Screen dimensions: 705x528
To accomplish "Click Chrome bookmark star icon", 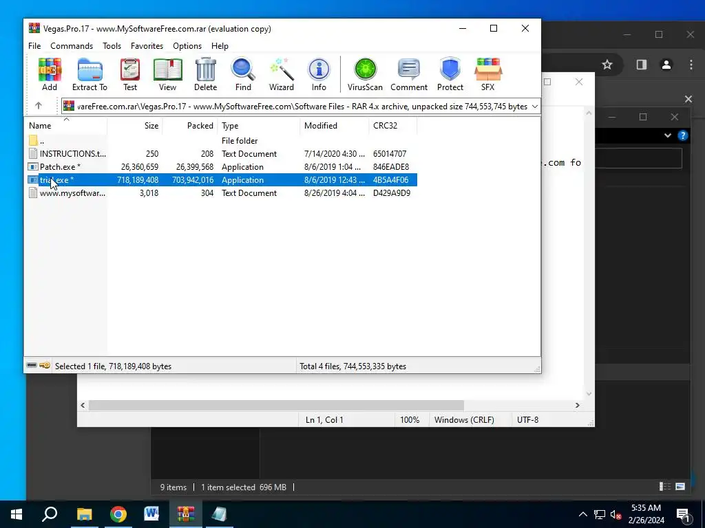I will pos(607,65).
